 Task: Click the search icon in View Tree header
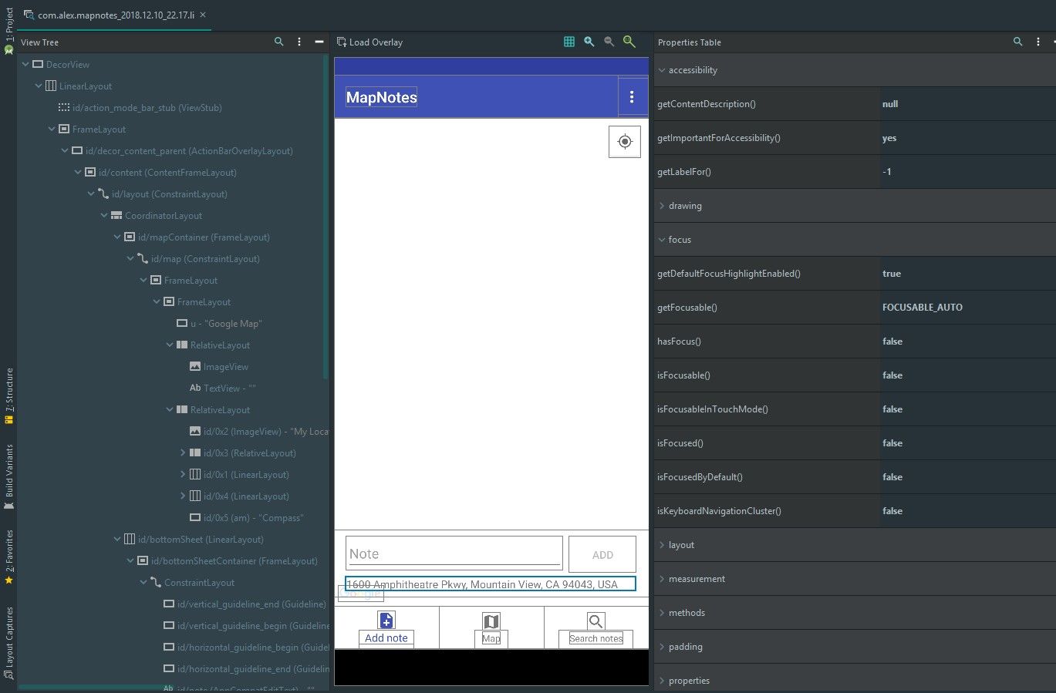[279, 42]
